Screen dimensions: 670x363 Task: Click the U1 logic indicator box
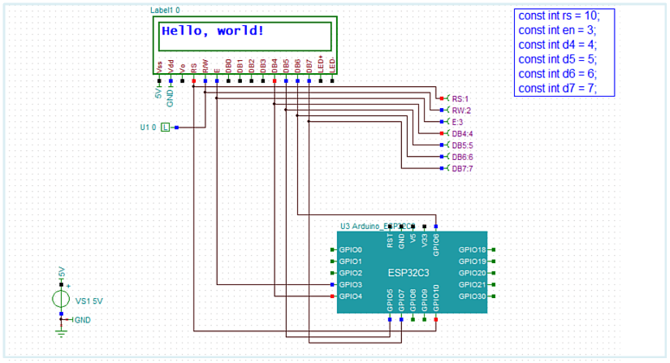166,127
